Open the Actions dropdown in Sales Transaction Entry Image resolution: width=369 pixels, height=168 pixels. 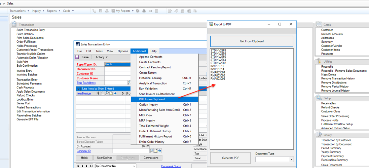coord(102,57)
